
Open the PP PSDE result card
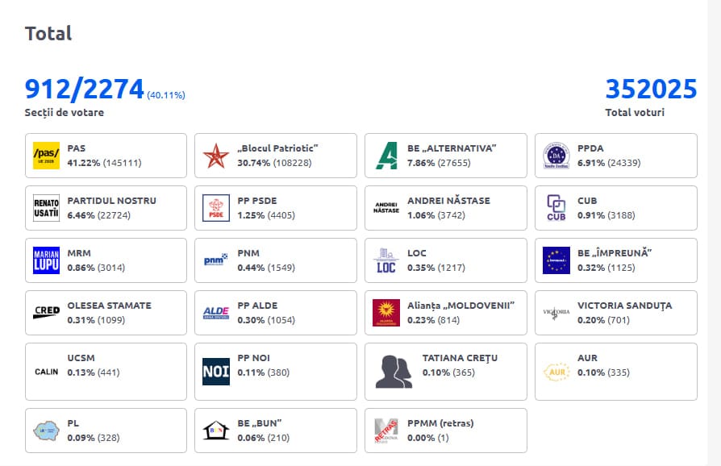[276, 208]
